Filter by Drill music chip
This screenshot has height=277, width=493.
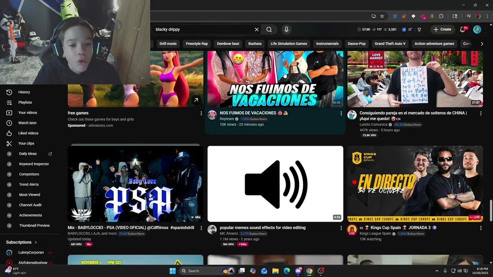168,44
